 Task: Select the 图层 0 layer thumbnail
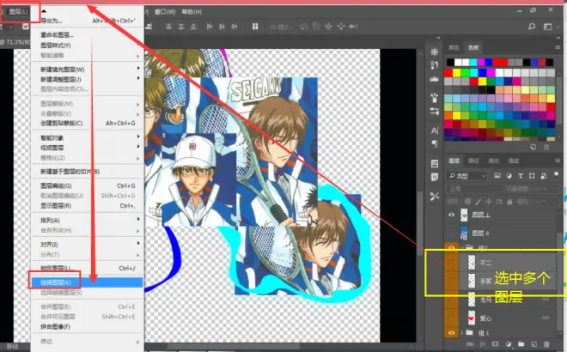(x=464, y=234)
